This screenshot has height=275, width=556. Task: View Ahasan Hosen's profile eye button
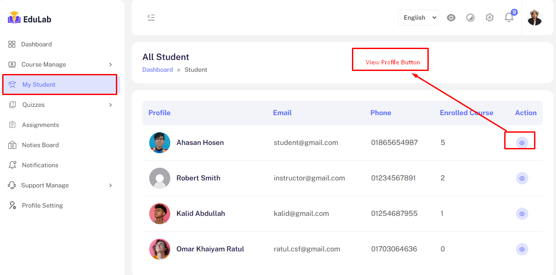click(x=522, y=143)
